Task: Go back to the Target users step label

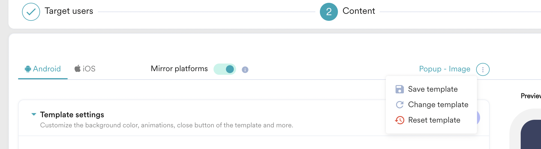Action: (69, 11)
